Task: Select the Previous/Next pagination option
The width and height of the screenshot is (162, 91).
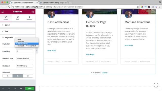Action: pos(27,44)
